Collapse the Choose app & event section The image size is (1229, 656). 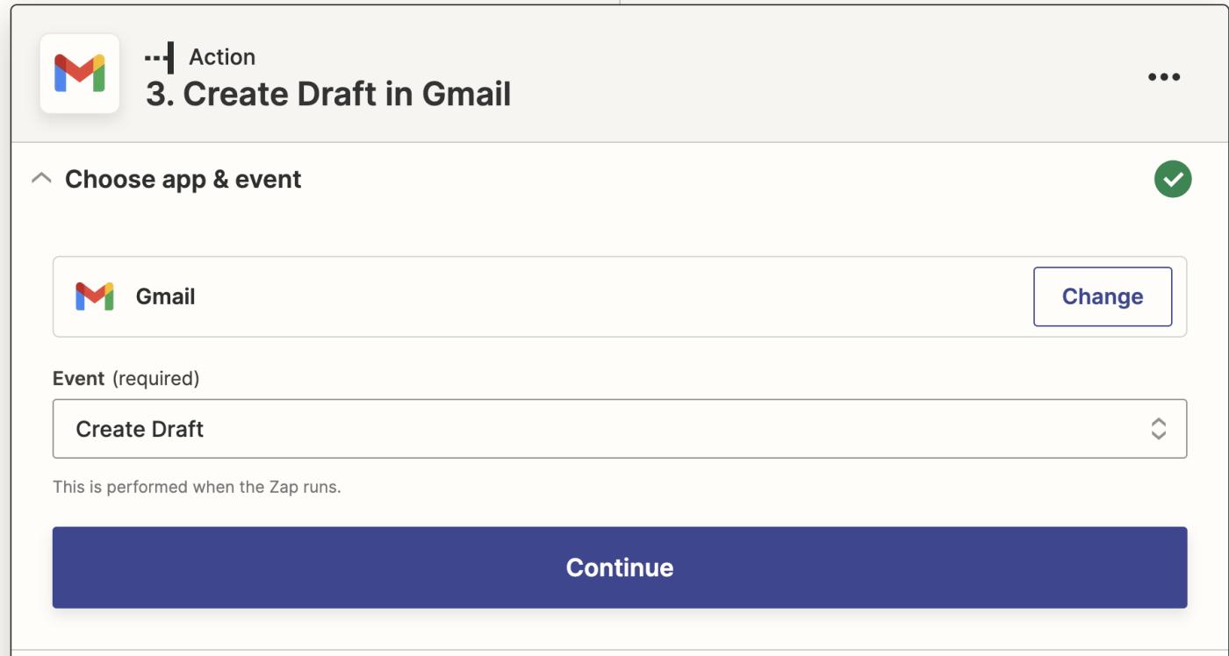click(x=40, y=179)
